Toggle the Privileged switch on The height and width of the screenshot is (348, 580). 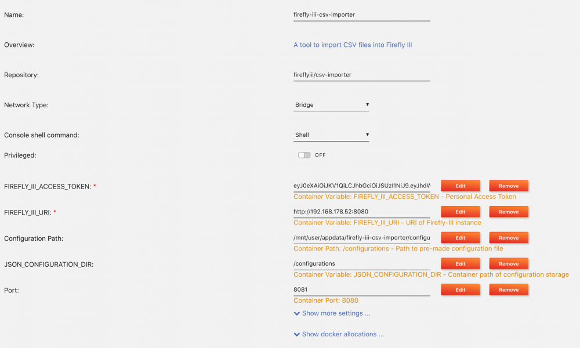tap(304, 155)
